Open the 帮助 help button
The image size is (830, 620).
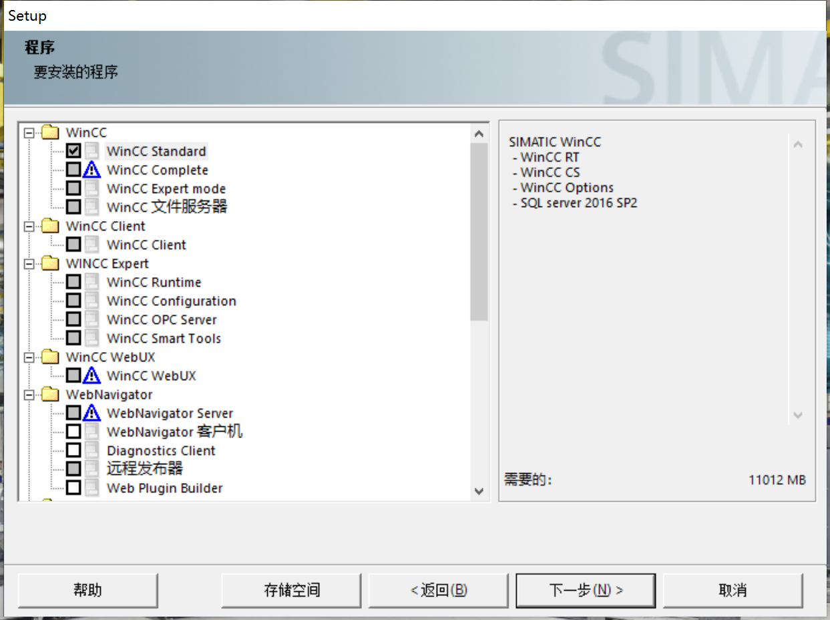(x=87, y=590)
